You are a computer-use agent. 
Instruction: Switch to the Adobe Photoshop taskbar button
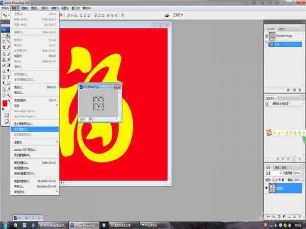[86, 224]
